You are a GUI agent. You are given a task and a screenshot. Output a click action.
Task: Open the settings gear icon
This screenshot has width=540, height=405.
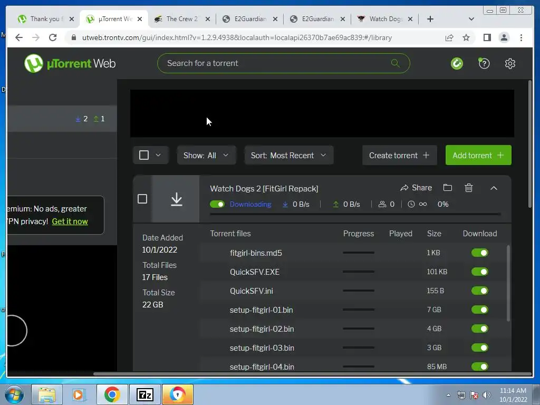[510, 63]
